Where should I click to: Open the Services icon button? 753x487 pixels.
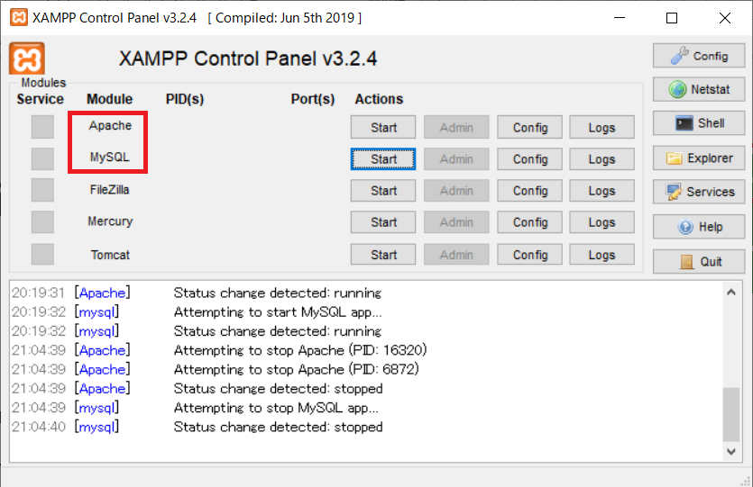pos(699,192)
